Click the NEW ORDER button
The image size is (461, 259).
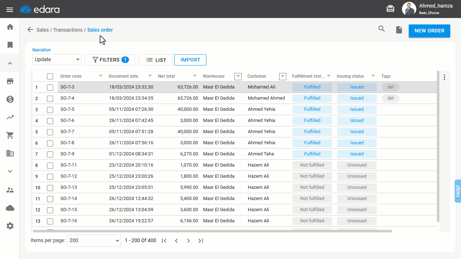(429, 31)
